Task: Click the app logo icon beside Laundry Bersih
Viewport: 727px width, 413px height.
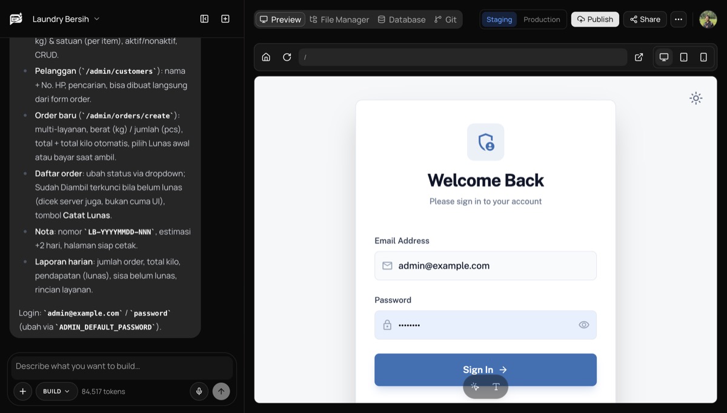Action: (x=16, y=19)
